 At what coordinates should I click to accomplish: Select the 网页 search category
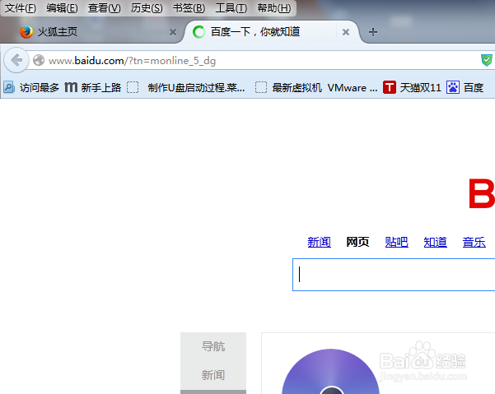357,242
